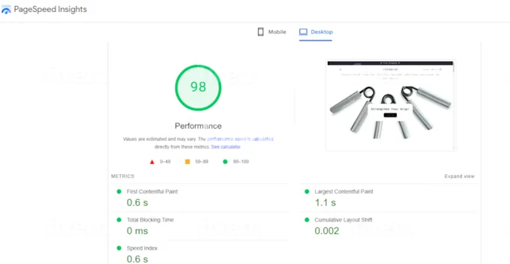Click the Largest Contentful Paint 1.1 s value

click(325, 203)
